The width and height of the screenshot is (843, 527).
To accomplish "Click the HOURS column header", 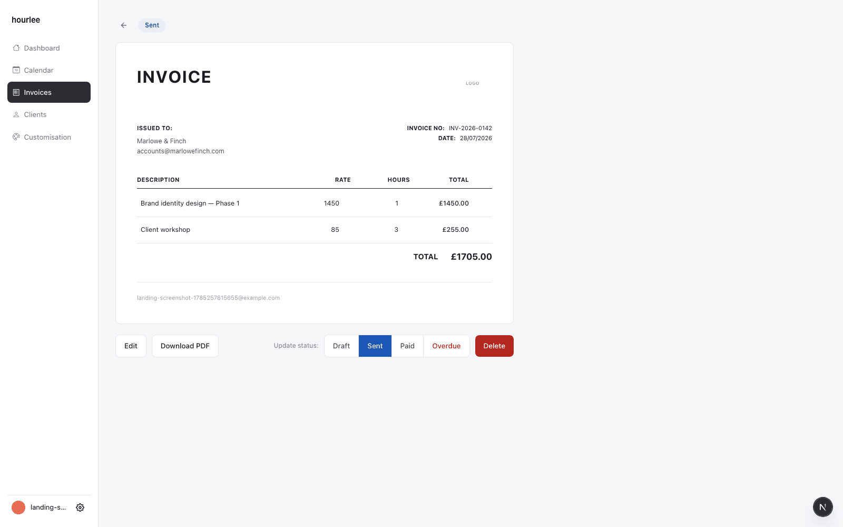I will pyautogui.click(x=398, y=180).
